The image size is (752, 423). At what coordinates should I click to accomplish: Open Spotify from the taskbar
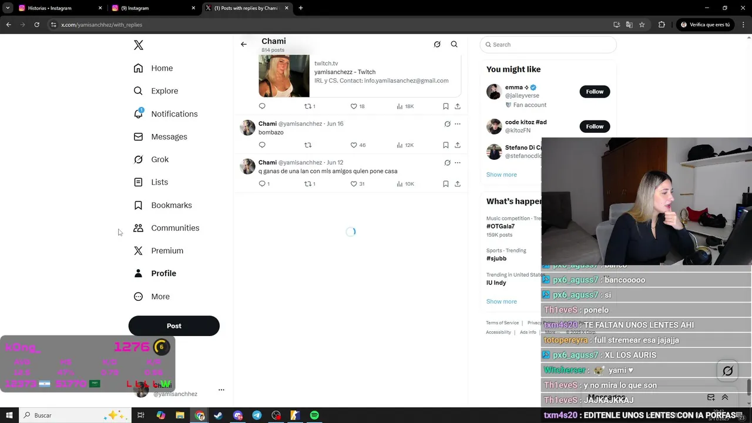tap(314, 415)
